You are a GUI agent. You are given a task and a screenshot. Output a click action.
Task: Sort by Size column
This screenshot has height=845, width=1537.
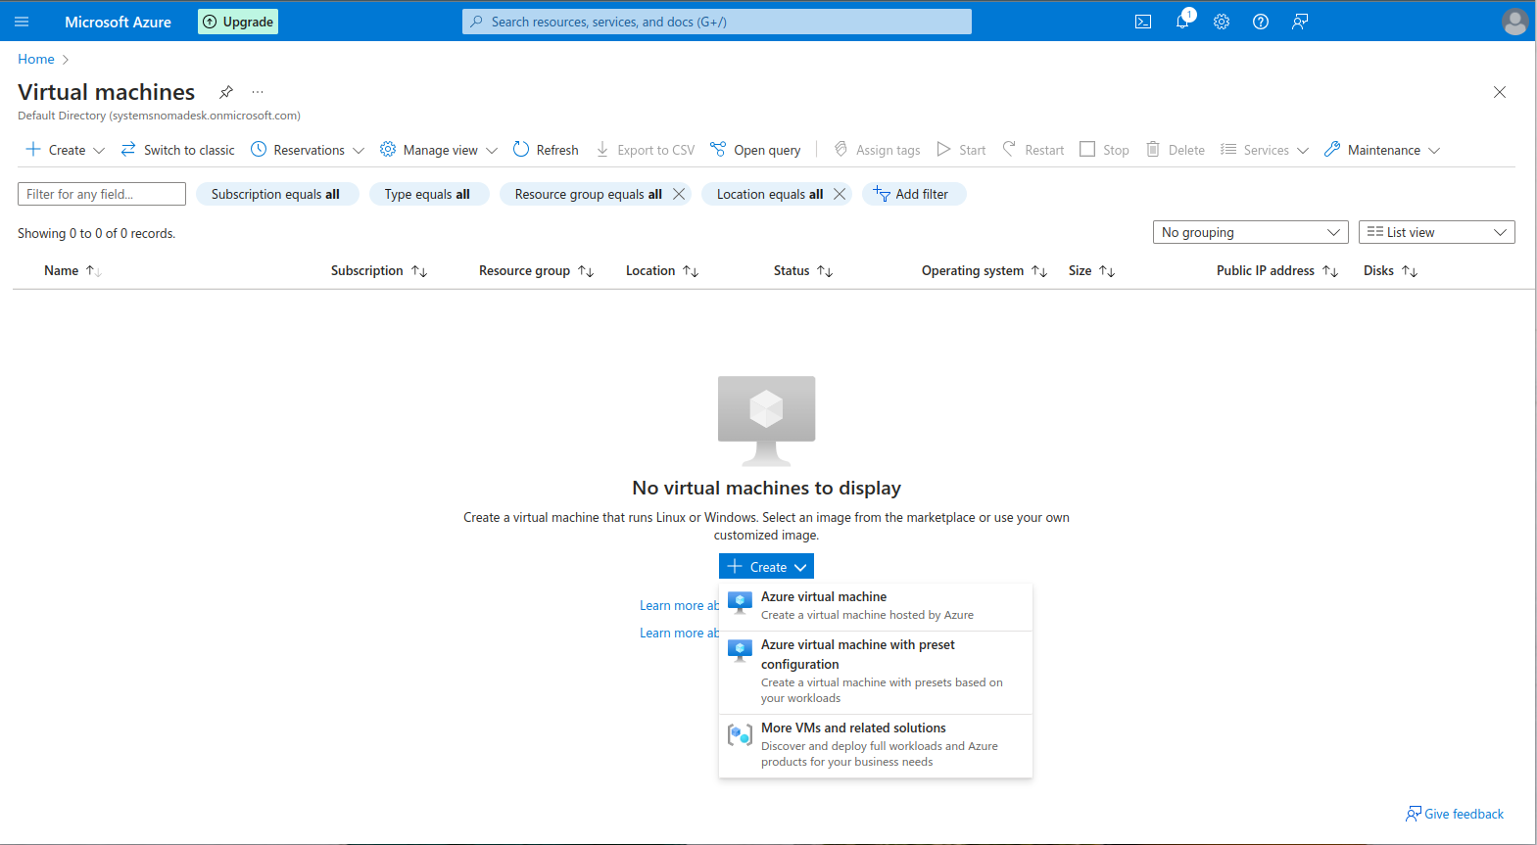pos(1092,270)
